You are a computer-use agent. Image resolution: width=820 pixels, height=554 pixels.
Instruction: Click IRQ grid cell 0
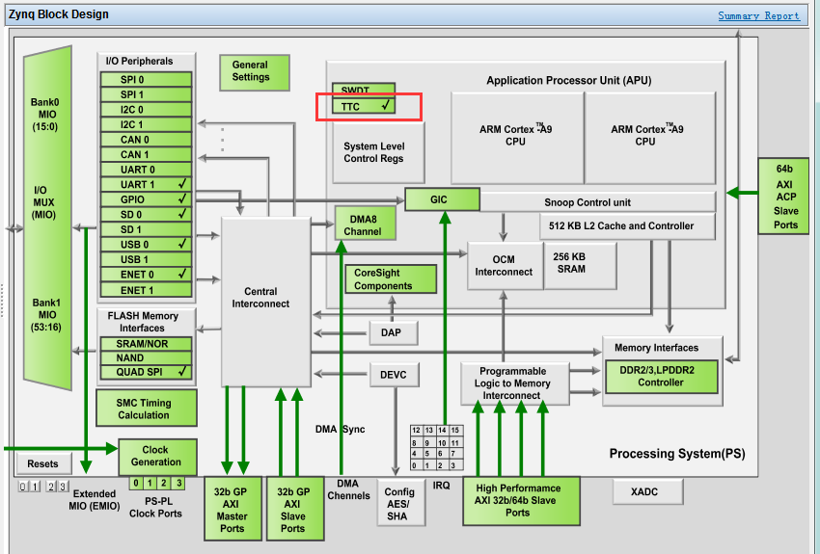click(415, 464)
